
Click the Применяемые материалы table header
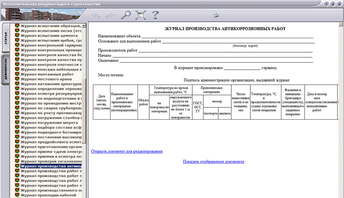tap(211, 90)
